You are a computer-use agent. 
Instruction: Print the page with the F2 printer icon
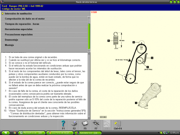point(74,125)
